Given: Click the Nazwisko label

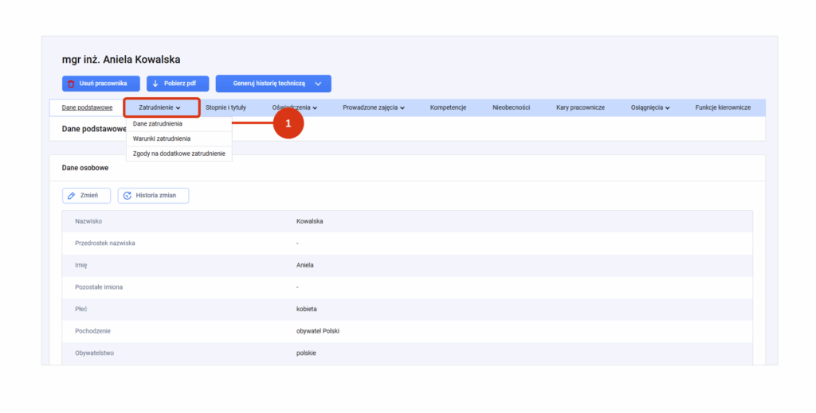Looking at the screenshot, I should pos(88,221).
